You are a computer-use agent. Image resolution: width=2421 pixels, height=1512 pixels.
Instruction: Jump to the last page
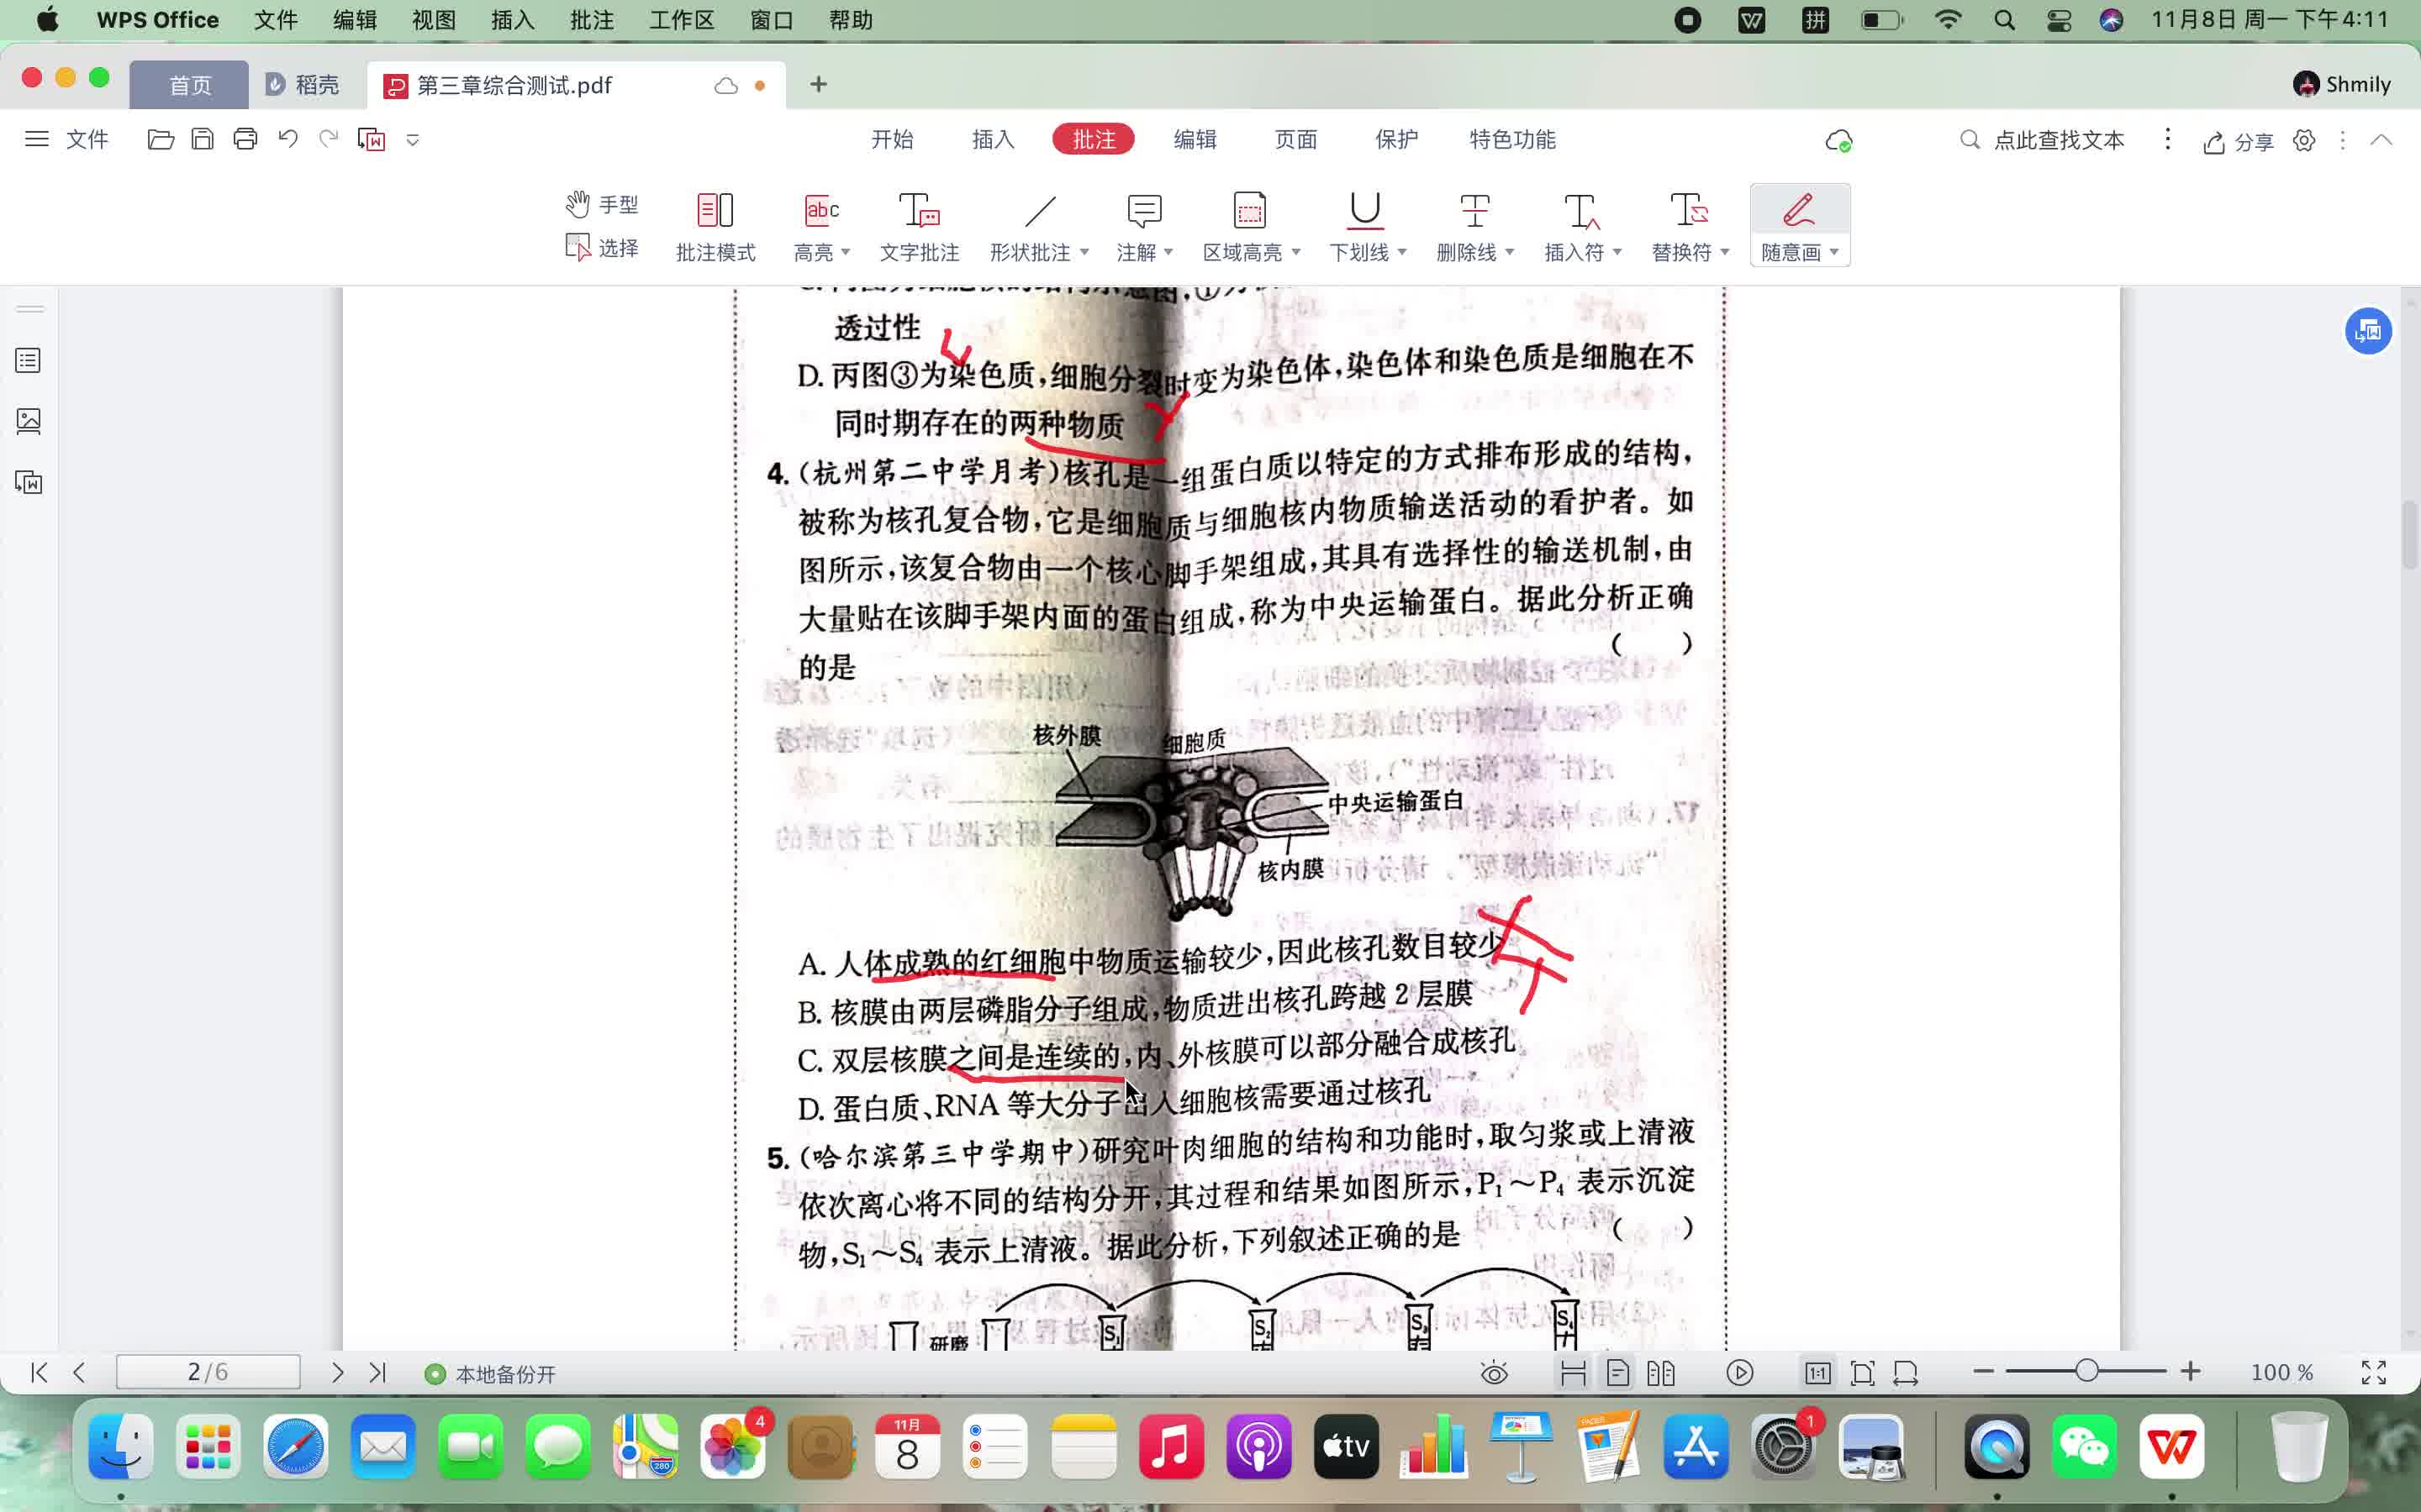[x=377, y=1372]
